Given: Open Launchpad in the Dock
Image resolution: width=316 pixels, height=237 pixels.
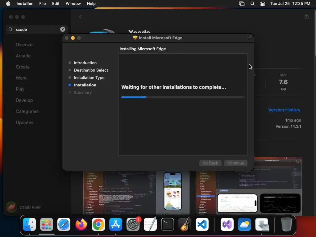Looking at the screenshot, I should pos(47,224).
